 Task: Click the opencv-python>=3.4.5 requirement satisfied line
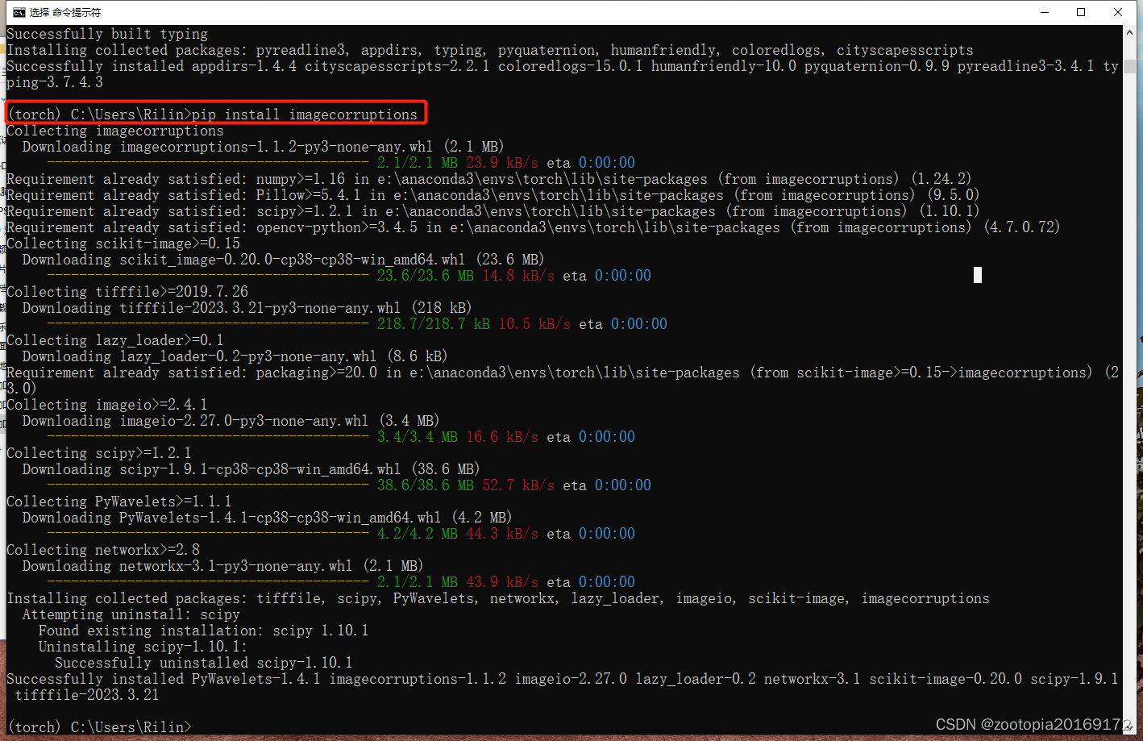(x=534, y=227)
